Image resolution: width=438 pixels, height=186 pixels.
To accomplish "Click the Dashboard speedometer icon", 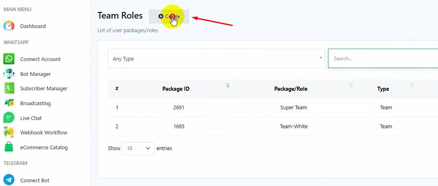I will [9, 26].
